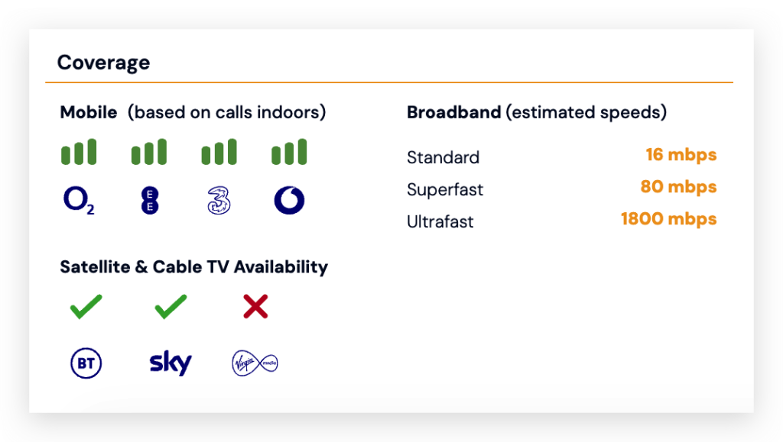Click green checkmark above Sky
The height and width of the screenshot is (442, 783).
tap(171, 306)
